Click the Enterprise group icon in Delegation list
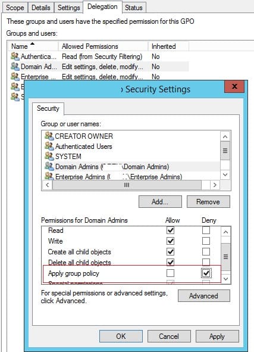The width and height of the screenshot is (254, 352). coord(15,77)
